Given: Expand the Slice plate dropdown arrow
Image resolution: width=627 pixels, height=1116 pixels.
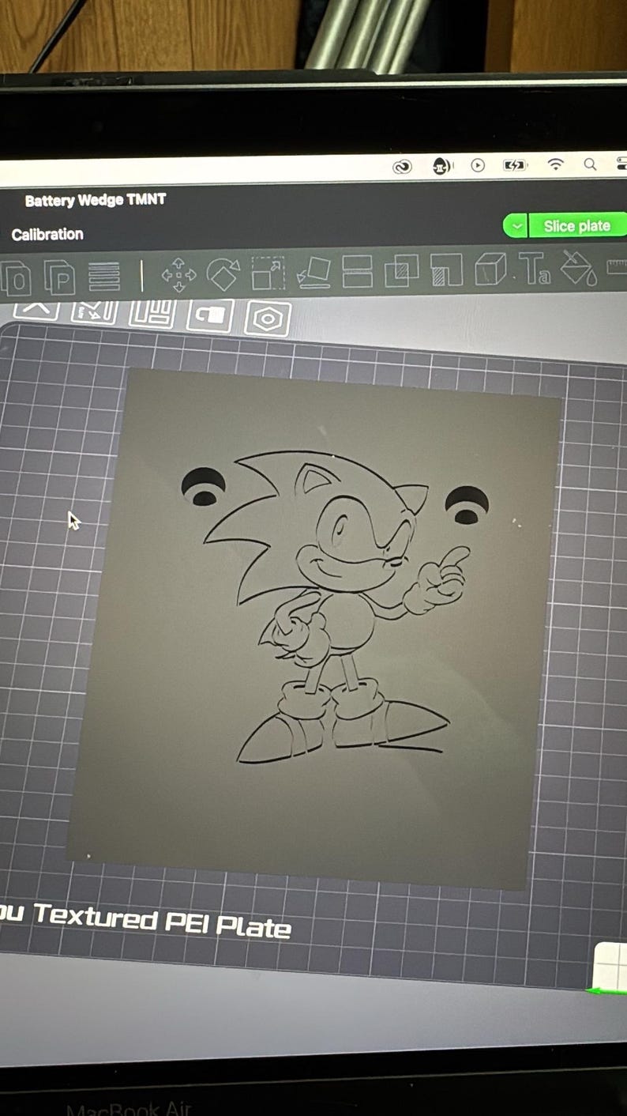Looking at the screenshot, I should (x=516, y=227).
